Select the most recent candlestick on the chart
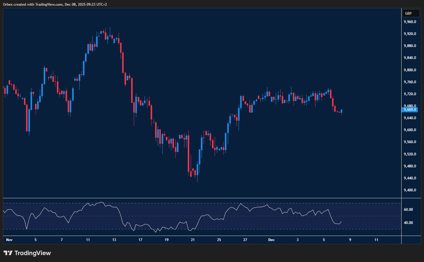This screenshot has width=424, height=262. (341, 111)
